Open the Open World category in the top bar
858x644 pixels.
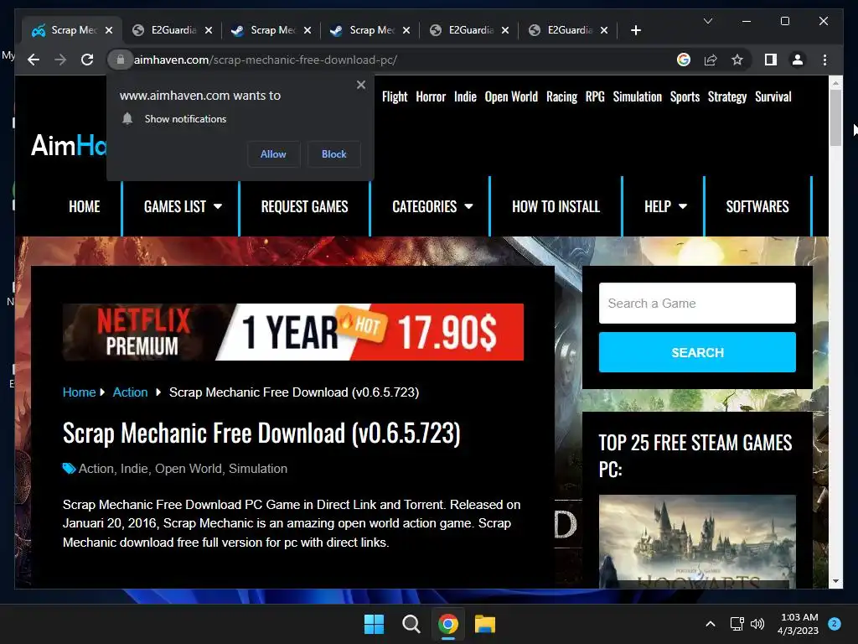click(511, 97)
